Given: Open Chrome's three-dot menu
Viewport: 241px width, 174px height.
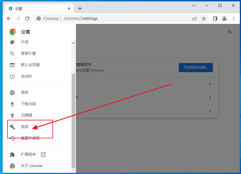Looking at the screenshot, I should click(234, 19).
